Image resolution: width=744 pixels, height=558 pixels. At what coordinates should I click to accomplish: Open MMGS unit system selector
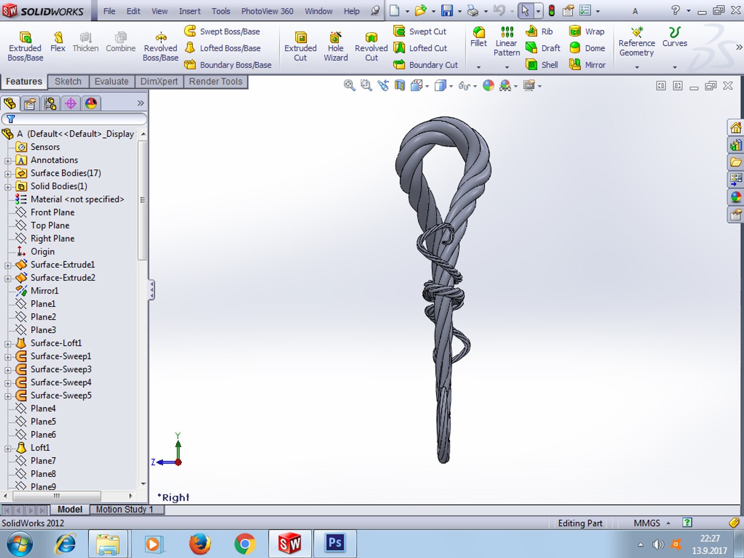click(x=652, y=523)
